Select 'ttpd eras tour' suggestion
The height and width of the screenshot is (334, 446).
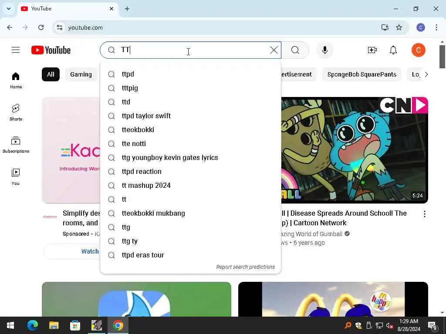pyautogui.click(x=191, y=255)
